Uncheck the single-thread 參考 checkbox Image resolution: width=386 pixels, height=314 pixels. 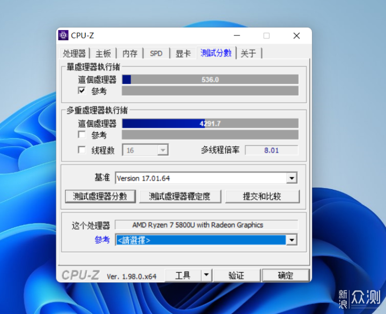pyautogui.click(x=81, y=91)
